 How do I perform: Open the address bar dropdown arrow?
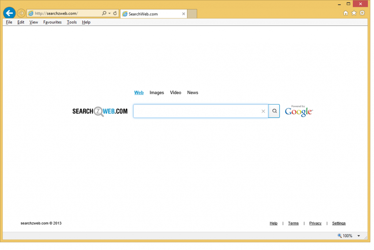(110, 14)
